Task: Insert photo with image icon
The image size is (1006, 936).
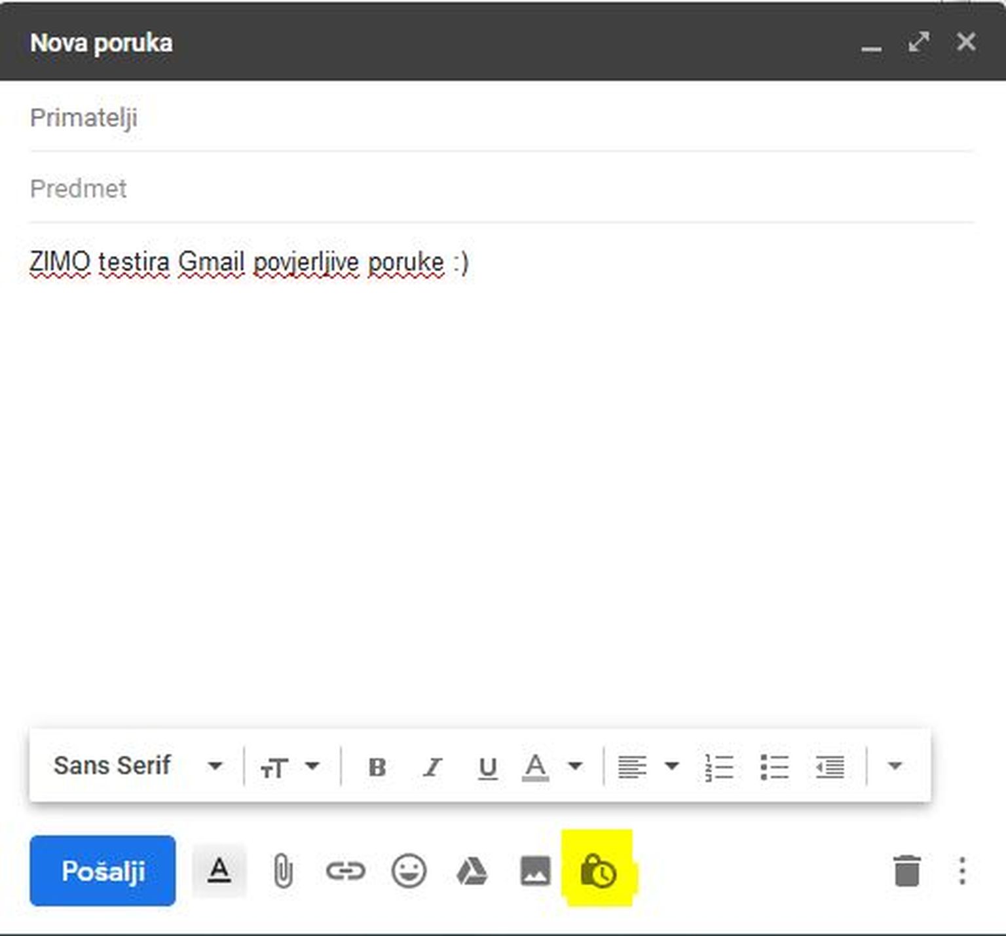Action: 535,871
